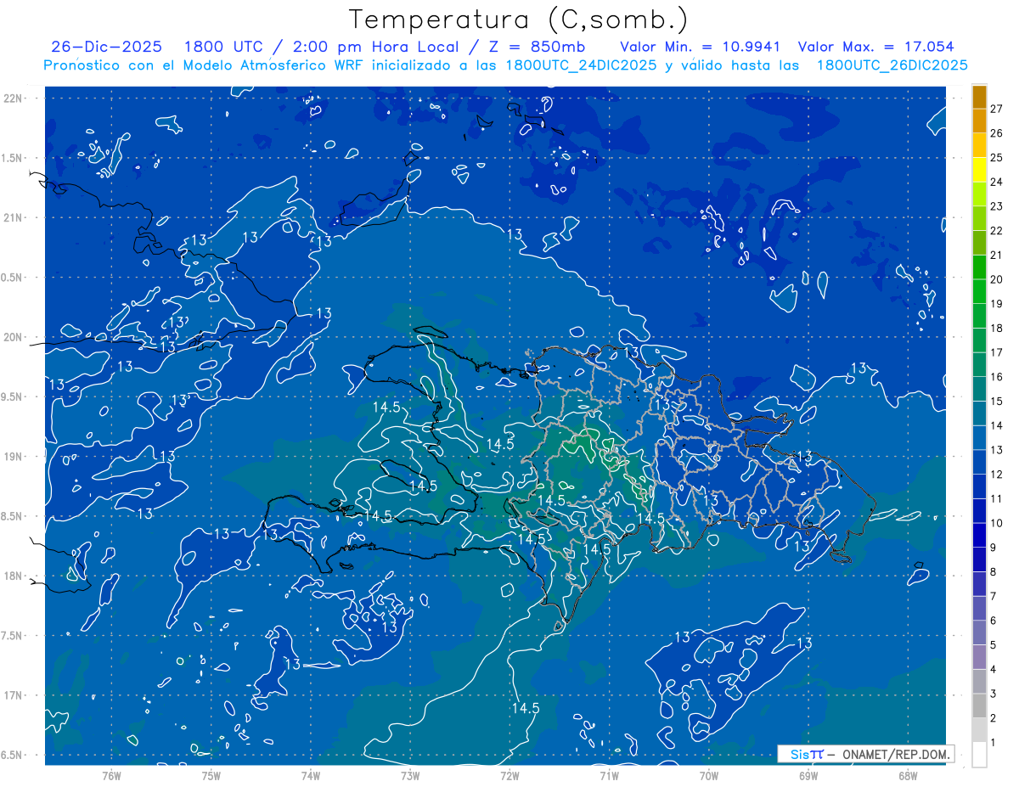Click the colorbar label '3'

[x=994, y=694]
